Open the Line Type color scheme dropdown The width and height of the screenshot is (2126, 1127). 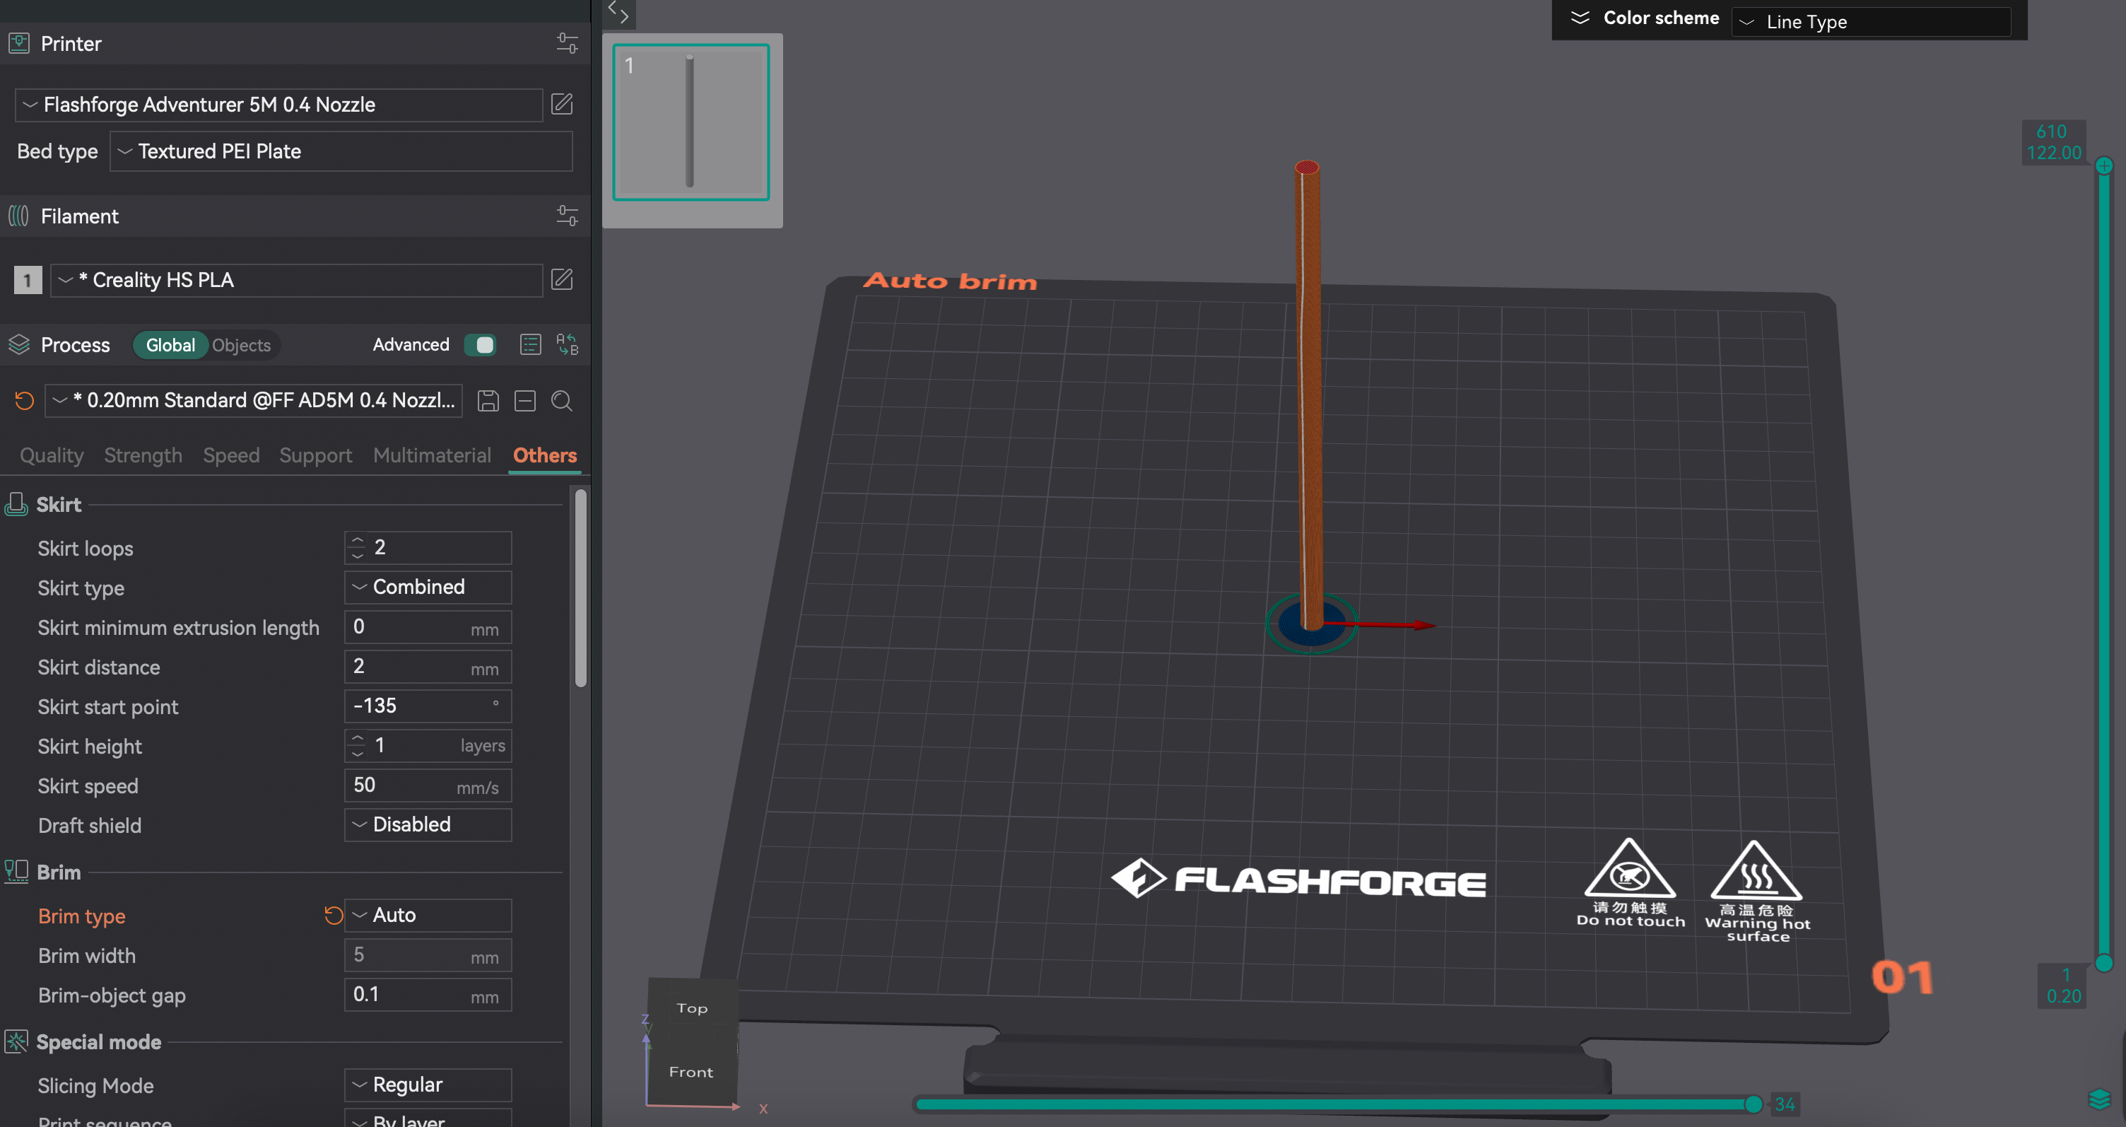1870,21
